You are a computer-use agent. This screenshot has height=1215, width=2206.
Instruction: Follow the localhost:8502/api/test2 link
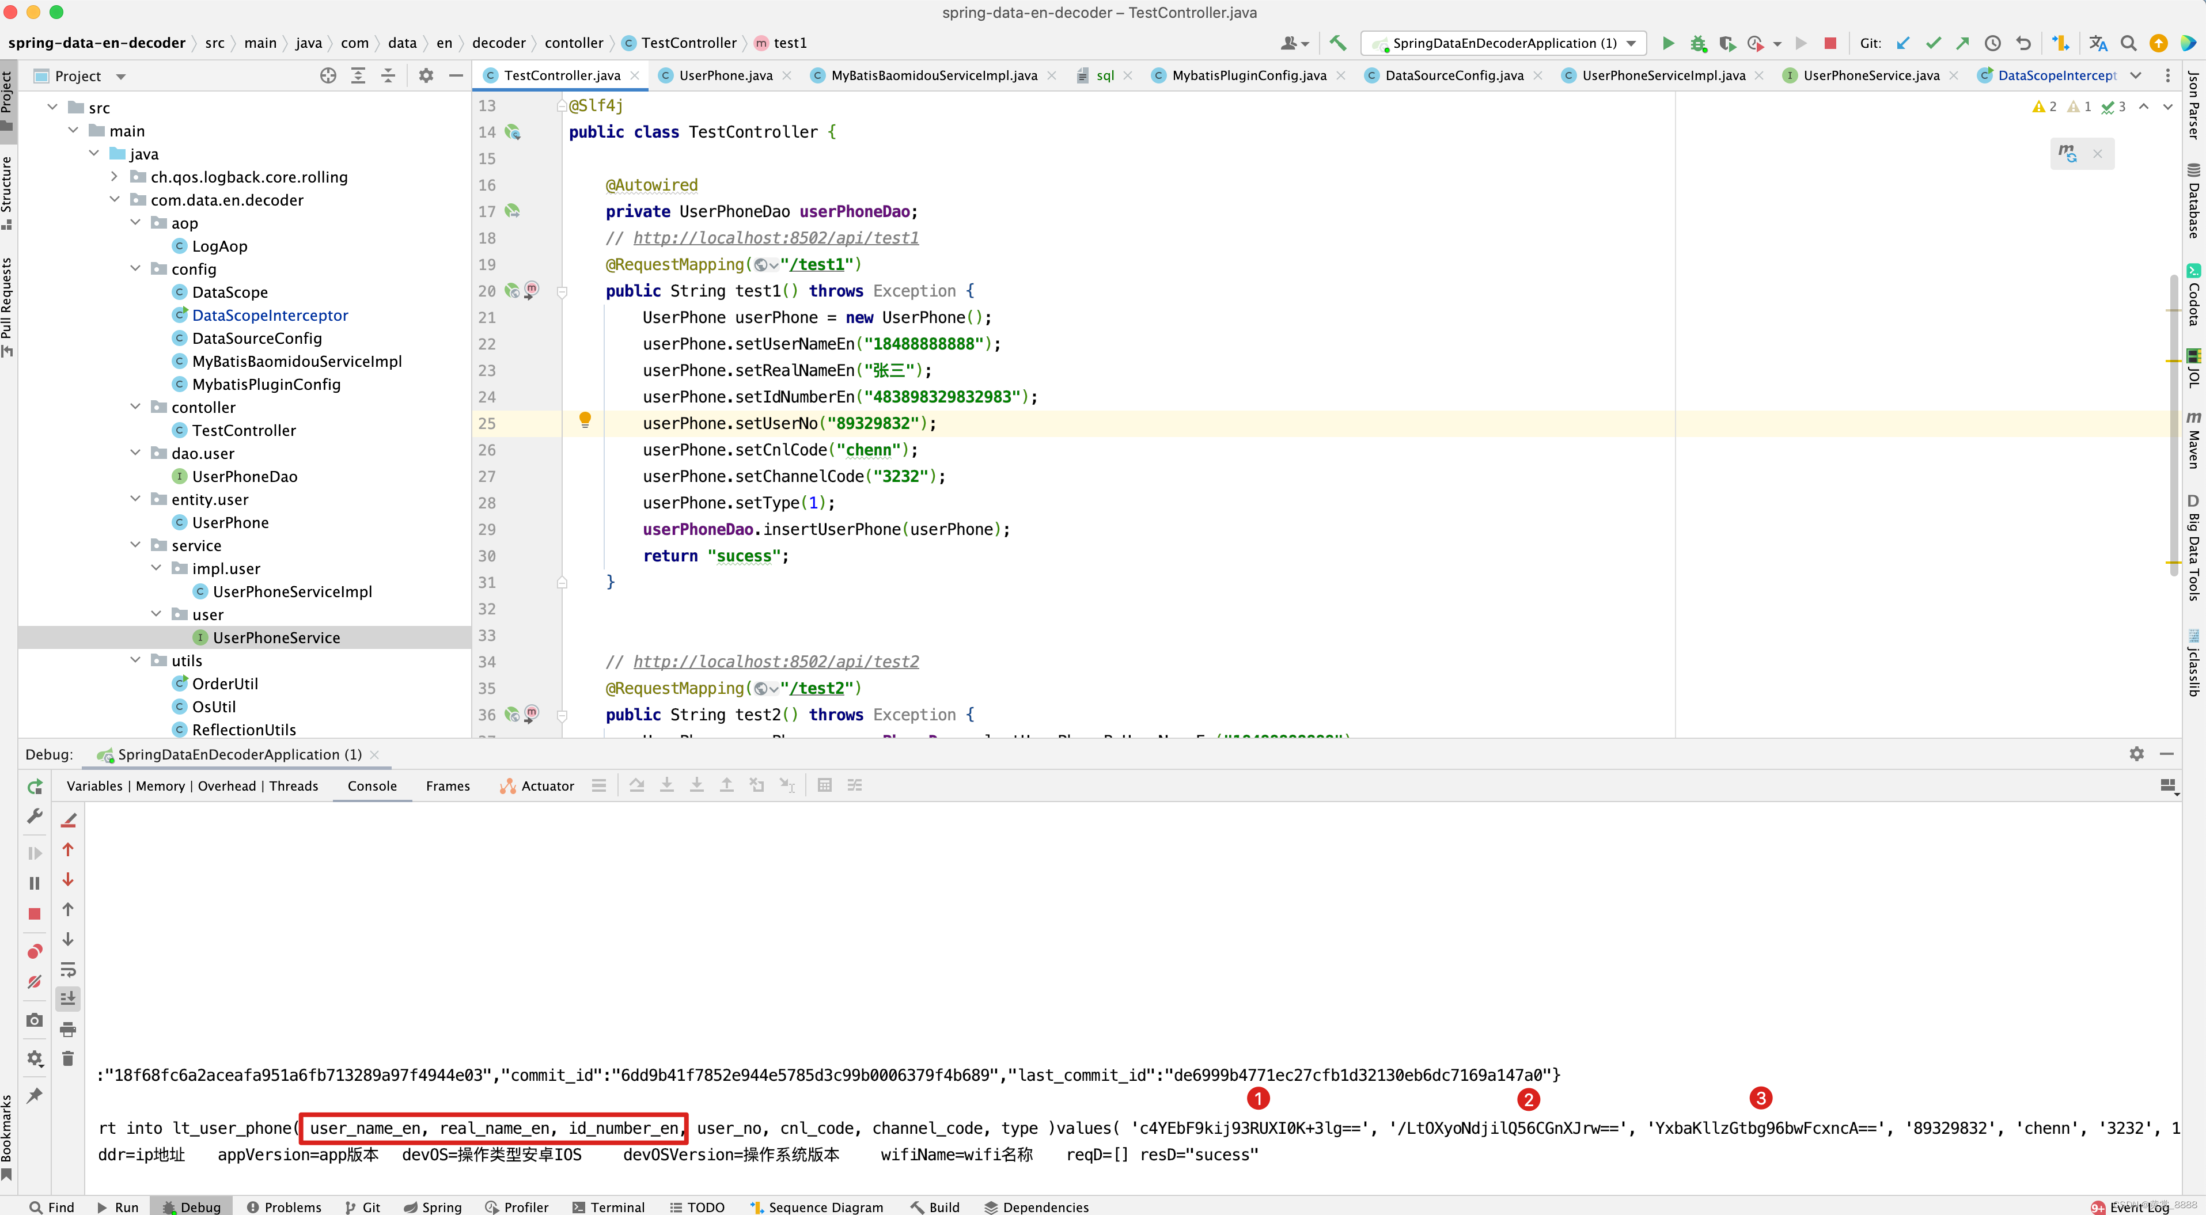(776, 662)
